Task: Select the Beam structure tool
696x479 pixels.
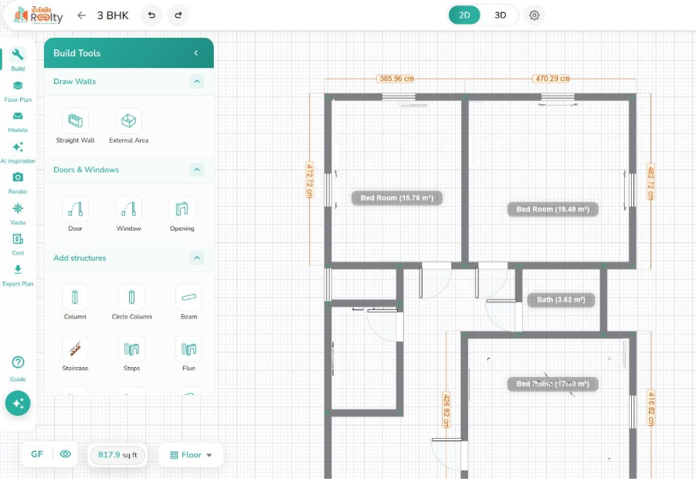Action: point(188,302)
